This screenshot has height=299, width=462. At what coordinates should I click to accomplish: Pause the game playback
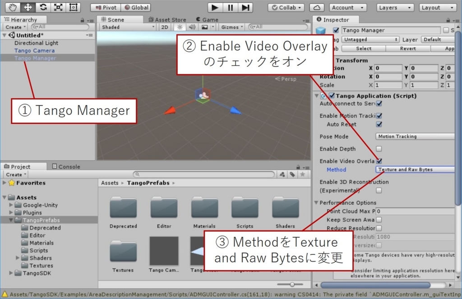231,7
